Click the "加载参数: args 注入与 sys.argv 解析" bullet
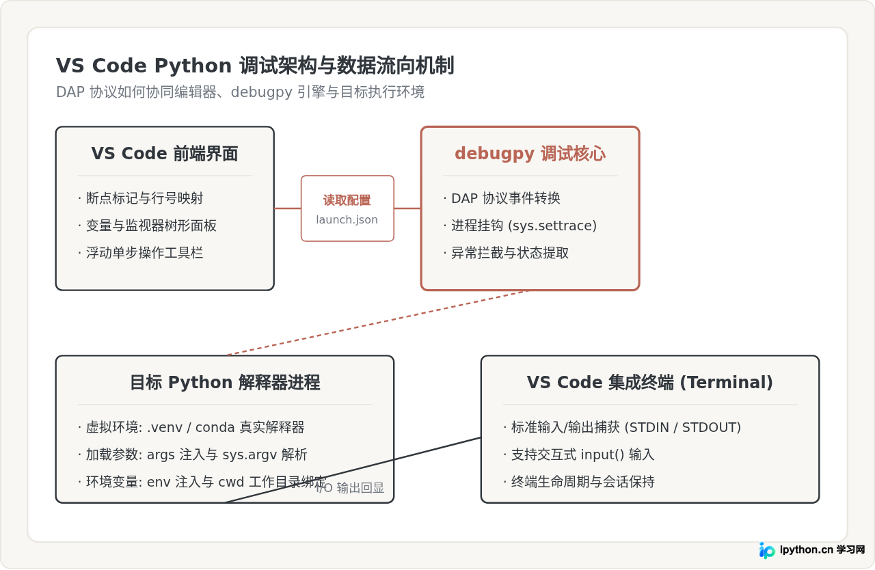The image size is (875, 570). [192, 454]
